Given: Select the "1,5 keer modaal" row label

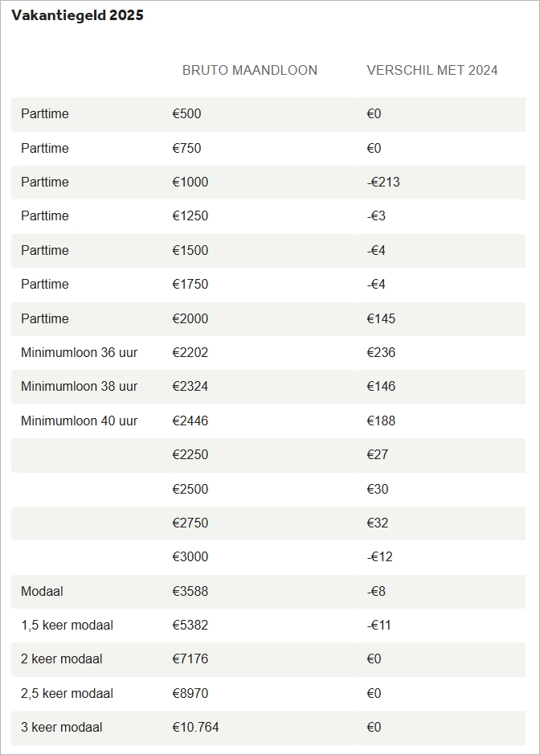Looking at the screenshot, I should point(67,626).
